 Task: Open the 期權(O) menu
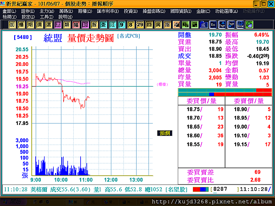[x=85, y=11]
